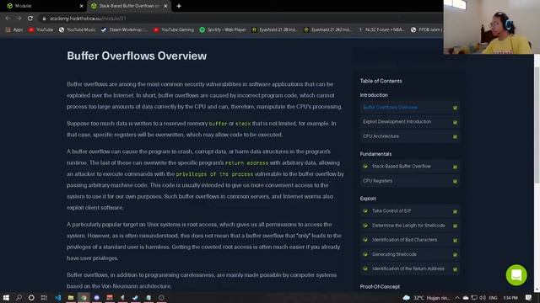Image resolution: width=540 pixels, height=303 pixels.
Task: Select the Stack-Based Buffer Overflows browser tab
Action: click(128, 6)
